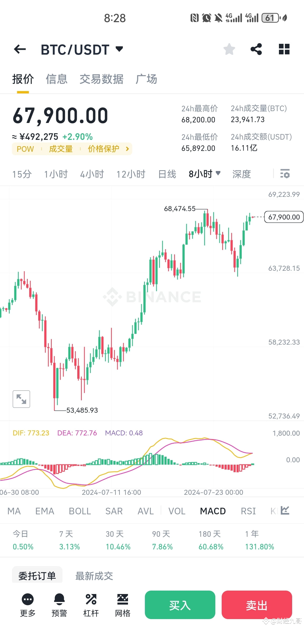Image resolution: width=304 pixels, height=627 pixels.
Task: Switch to the 交易数据 tab
Action: [101, 79]
